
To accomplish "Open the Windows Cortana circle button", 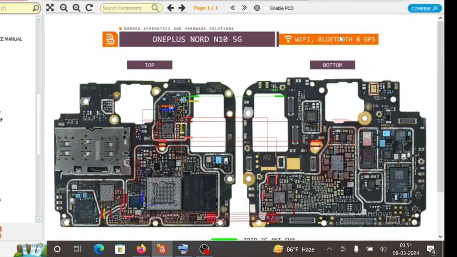I will pyautogui.click(x=57, y=249).
